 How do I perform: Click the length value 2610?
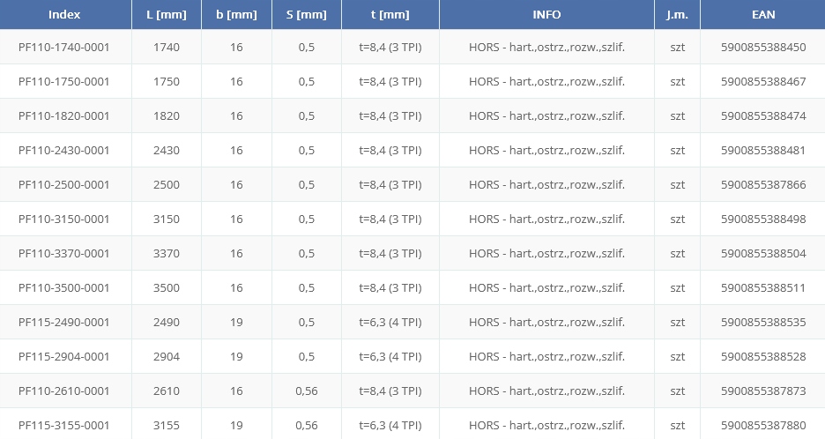(166, 391)
